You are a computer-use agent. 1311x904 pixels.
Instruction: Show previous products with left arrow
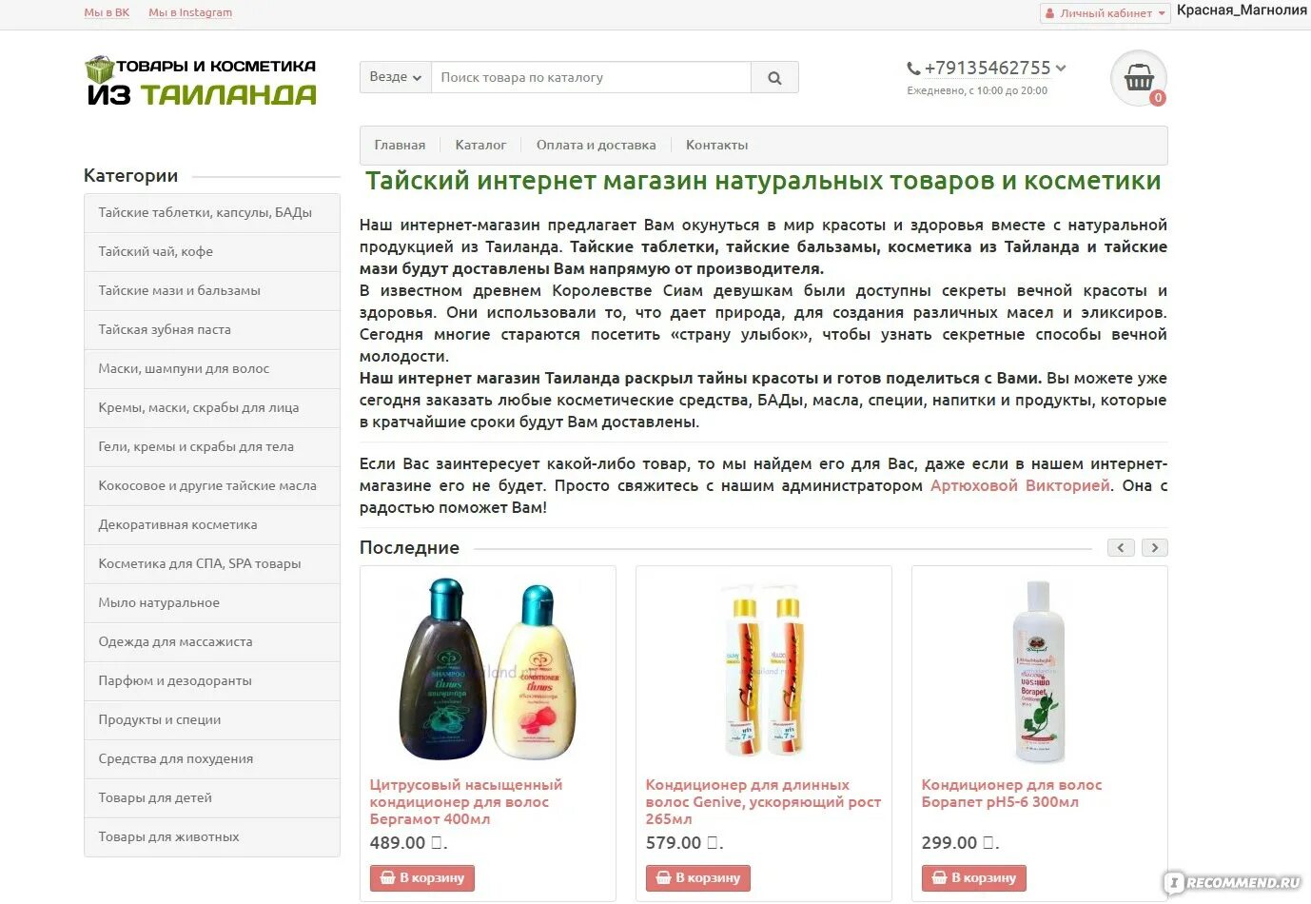1121,548
